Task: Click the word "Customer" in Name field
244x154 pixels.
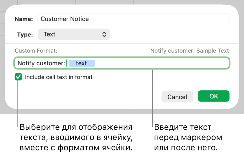Action: (x=53, y=19)
